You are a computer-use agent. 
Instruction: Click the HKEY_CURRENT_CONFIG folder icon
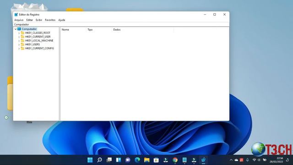coord(22,48)
